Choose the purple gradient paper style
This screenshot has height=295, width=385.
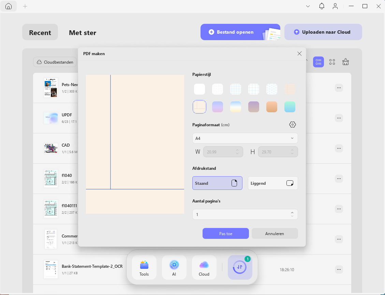(218, 107)
